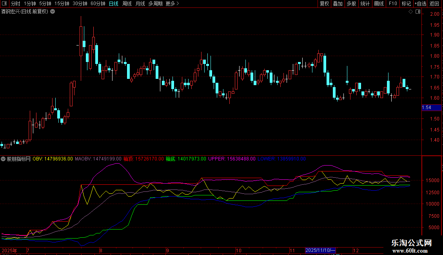Click the 返回 back button
This screenshot has width=443, height=255.
point(434,4)
